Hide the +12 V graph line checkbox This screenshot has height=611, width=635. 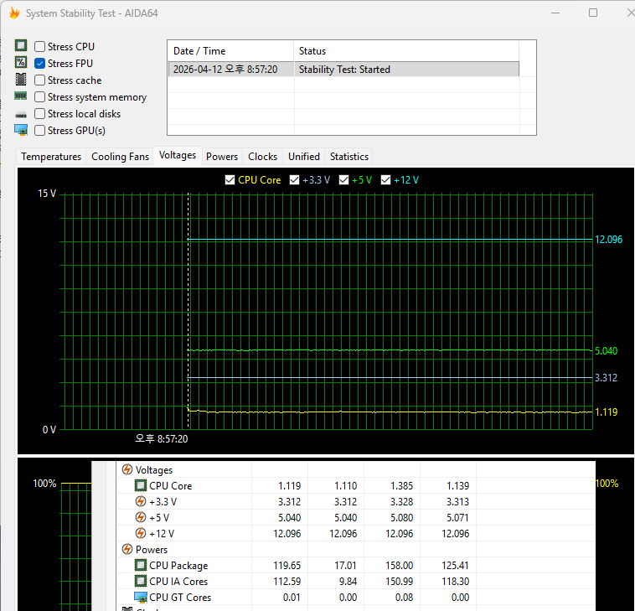tap(385, 180)
